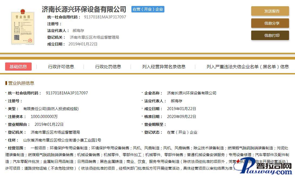This screenshot has width=295, height=178.
Task: Click the 在营（开业）企业 status badge
Action: click(148, 9)
